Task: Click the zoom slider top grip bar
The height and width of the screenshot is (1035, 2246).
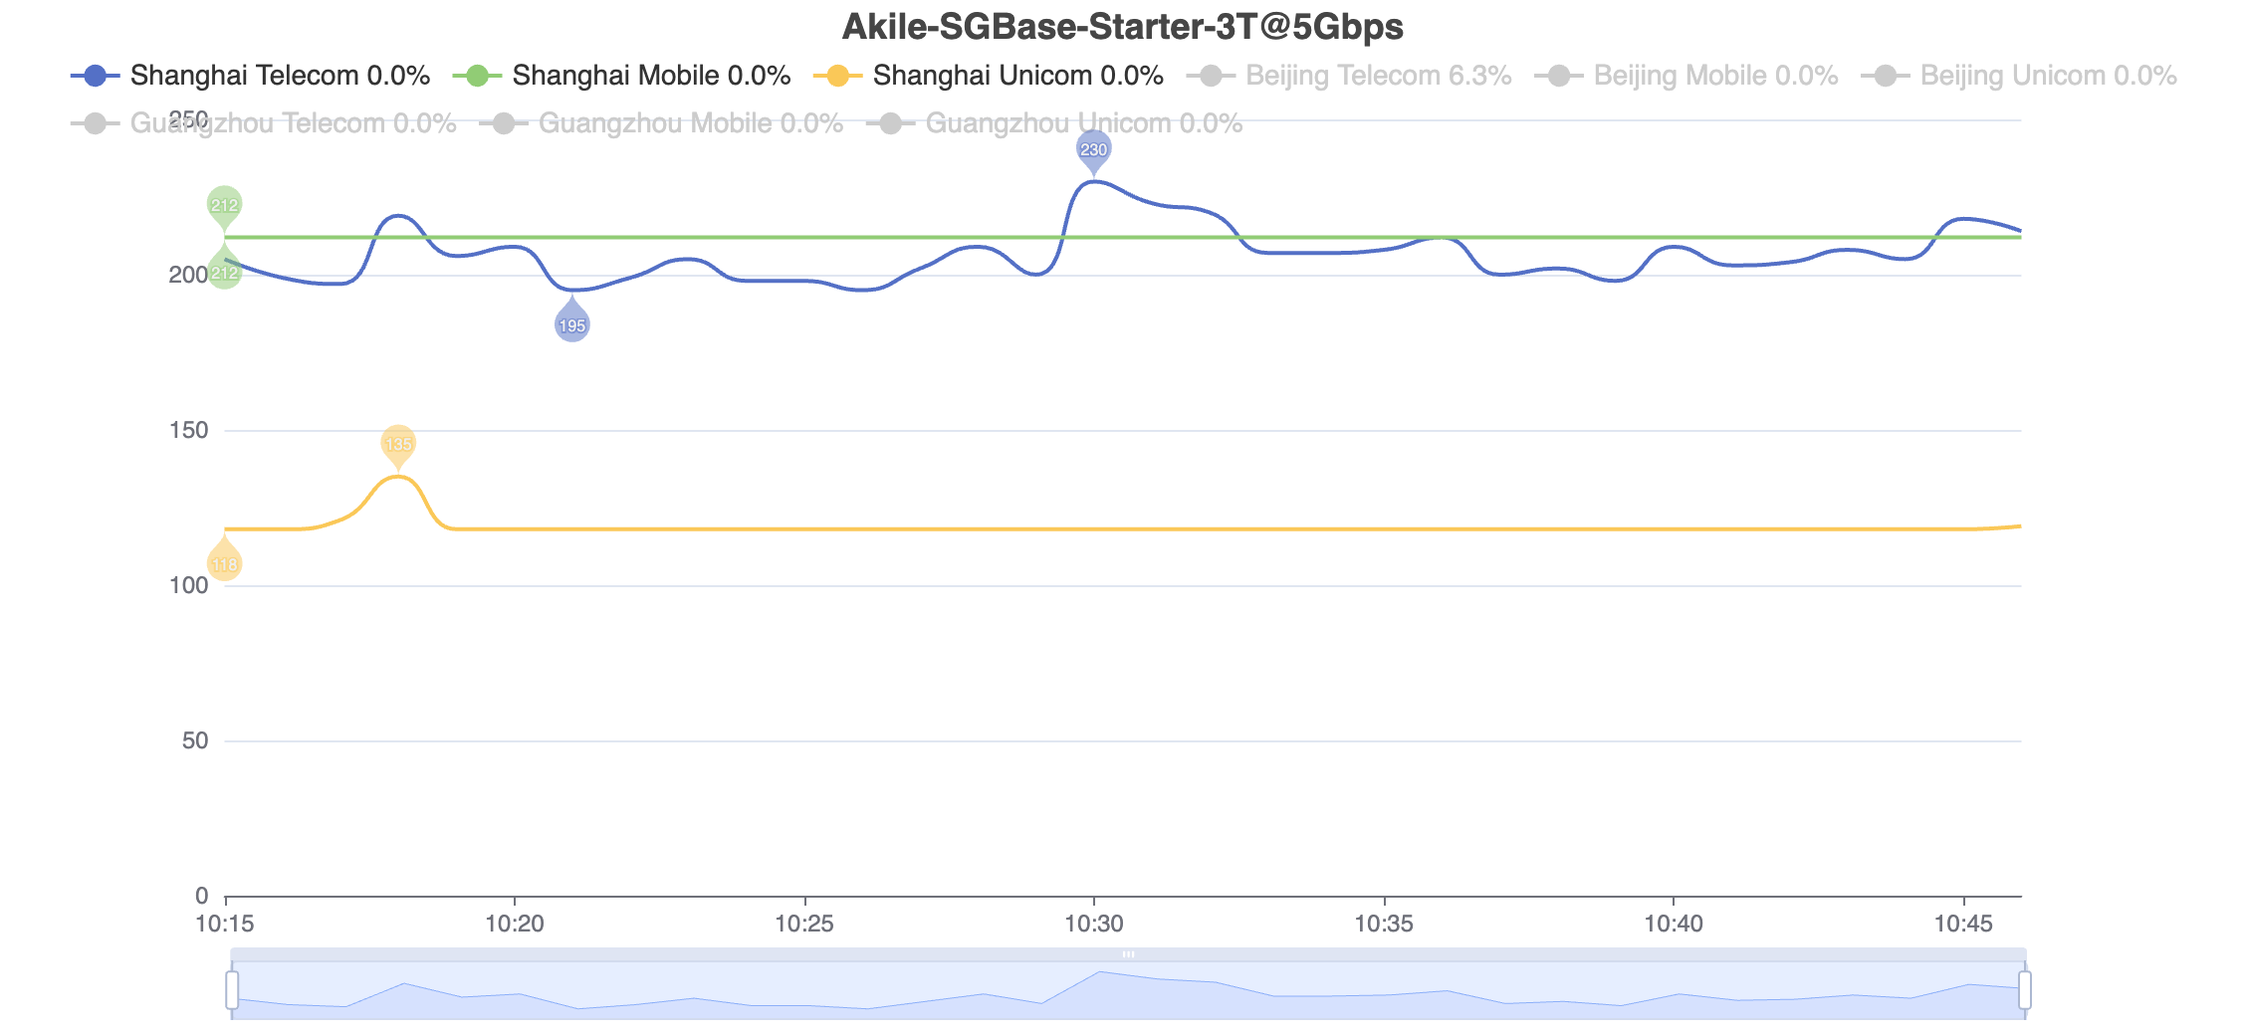Action: click(1128, 954)
